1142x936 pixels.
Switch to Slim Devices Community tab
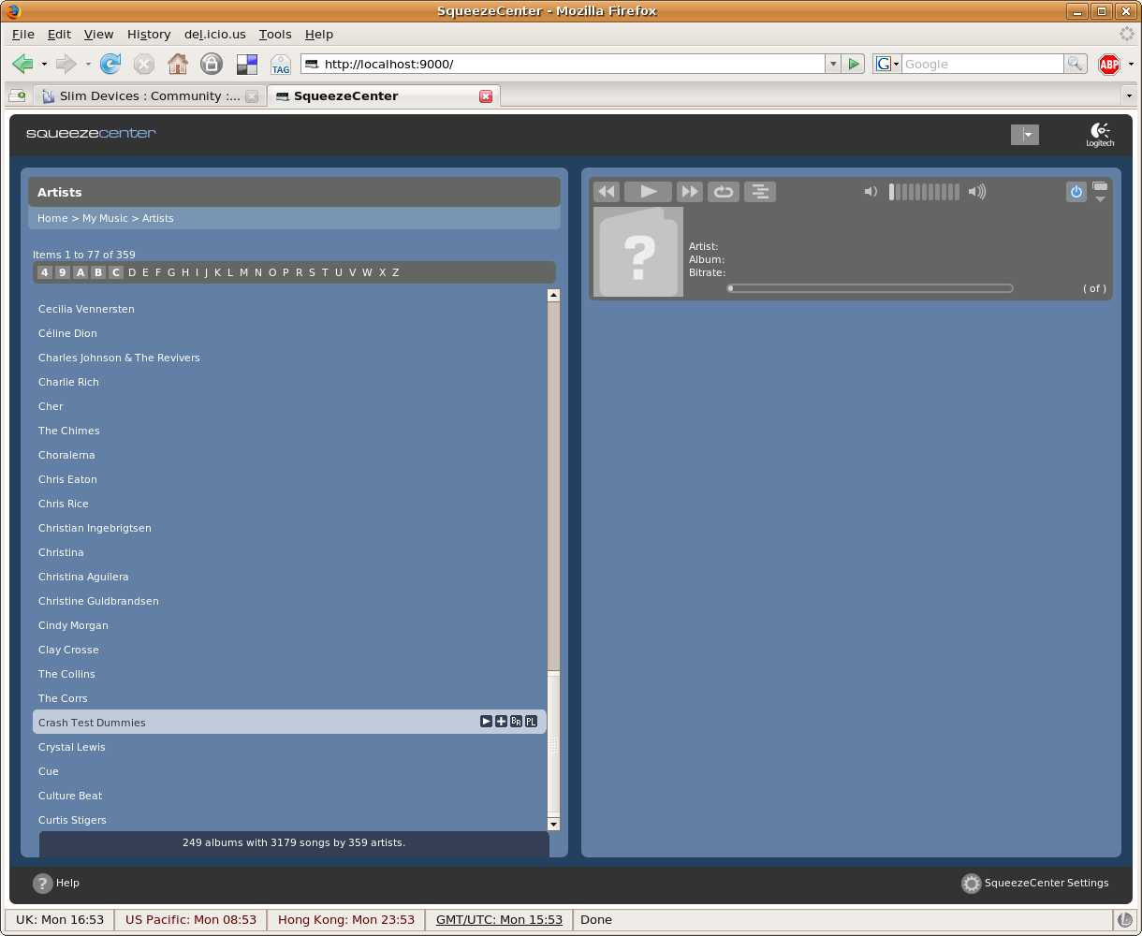pyautogui.click(x=149, y=95)
